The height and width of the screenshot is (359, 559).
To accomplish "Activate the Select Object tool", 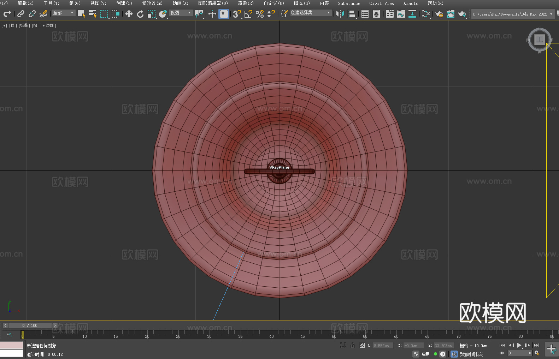I will (81, 14).
